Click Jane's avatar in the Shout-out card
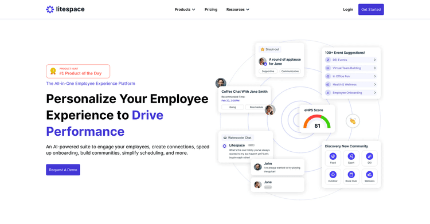Image resolution: width=430 pixels, height=224 pixels. coord(263,61)
